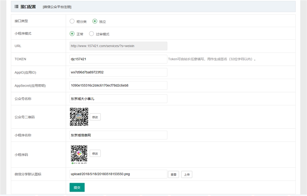Click into the AppSecret(应用密钥) field

coord(118,85)
